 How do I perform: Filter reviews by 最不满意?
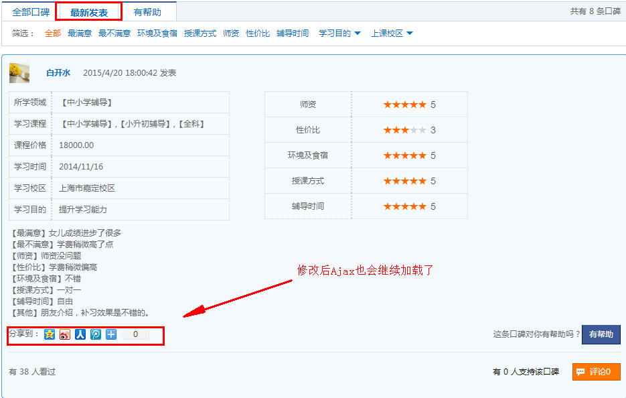pos(114,34)
